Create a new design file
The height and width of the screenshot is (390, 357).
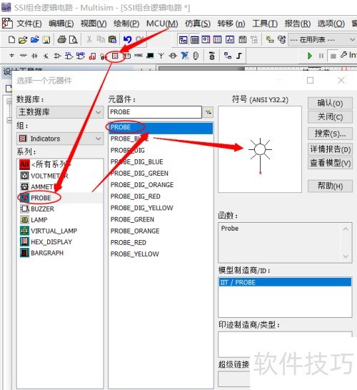[x=11, y=39]
